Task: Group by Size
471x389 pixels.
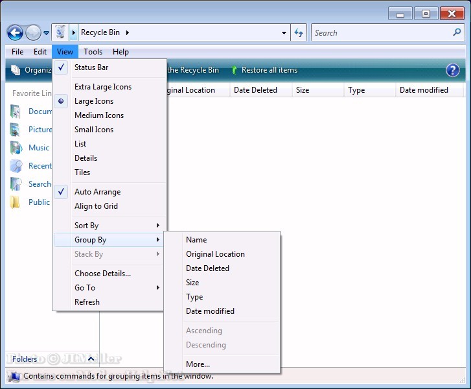Action: pyautogui.click(x=222, y=283)
